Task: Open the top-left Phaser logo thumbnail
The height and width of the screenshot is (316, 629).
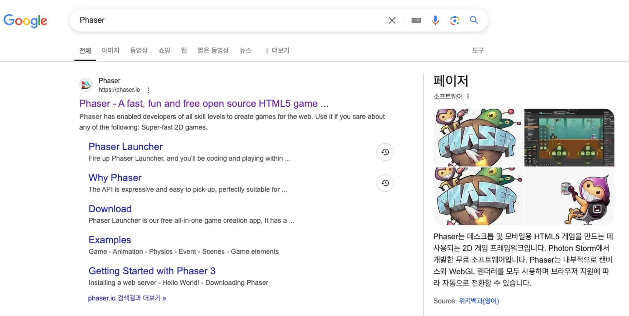Action: coord(479,137)
